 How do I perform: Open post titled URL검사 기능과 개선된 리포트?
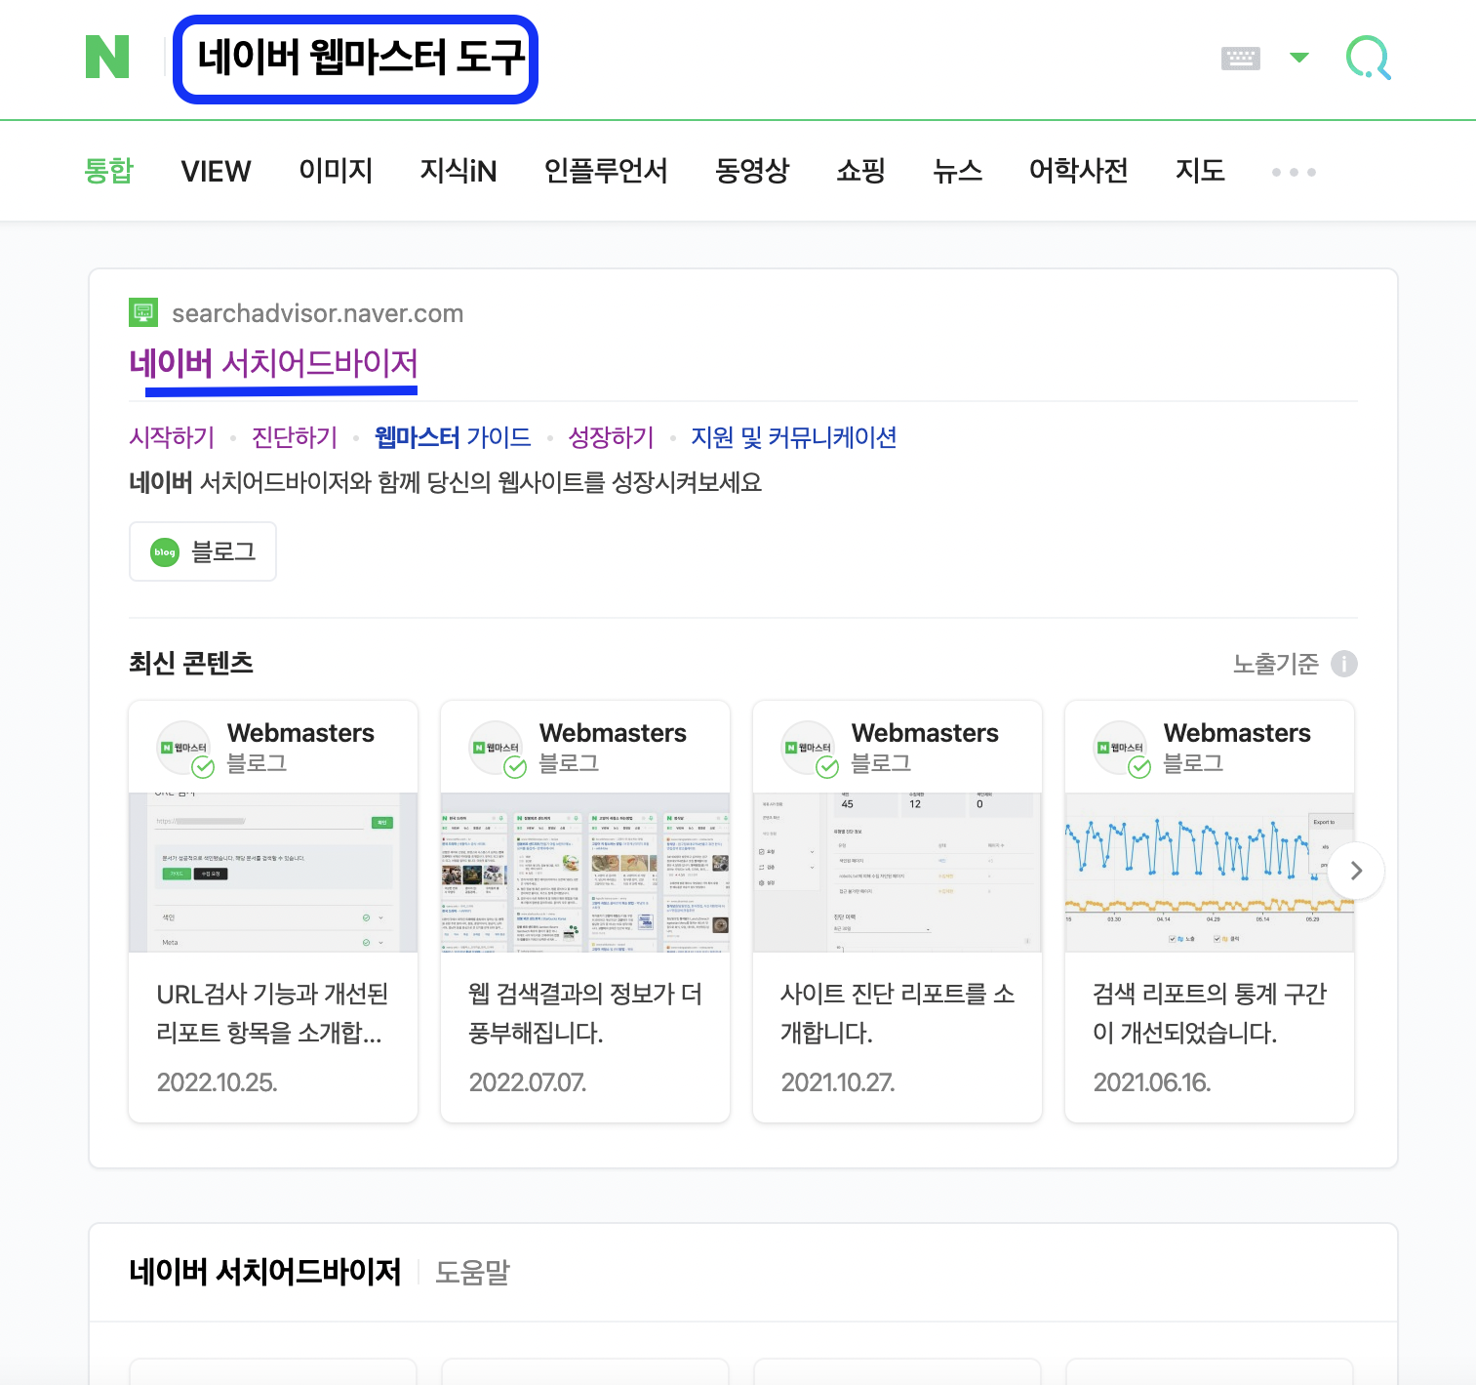click(272, 1013)
